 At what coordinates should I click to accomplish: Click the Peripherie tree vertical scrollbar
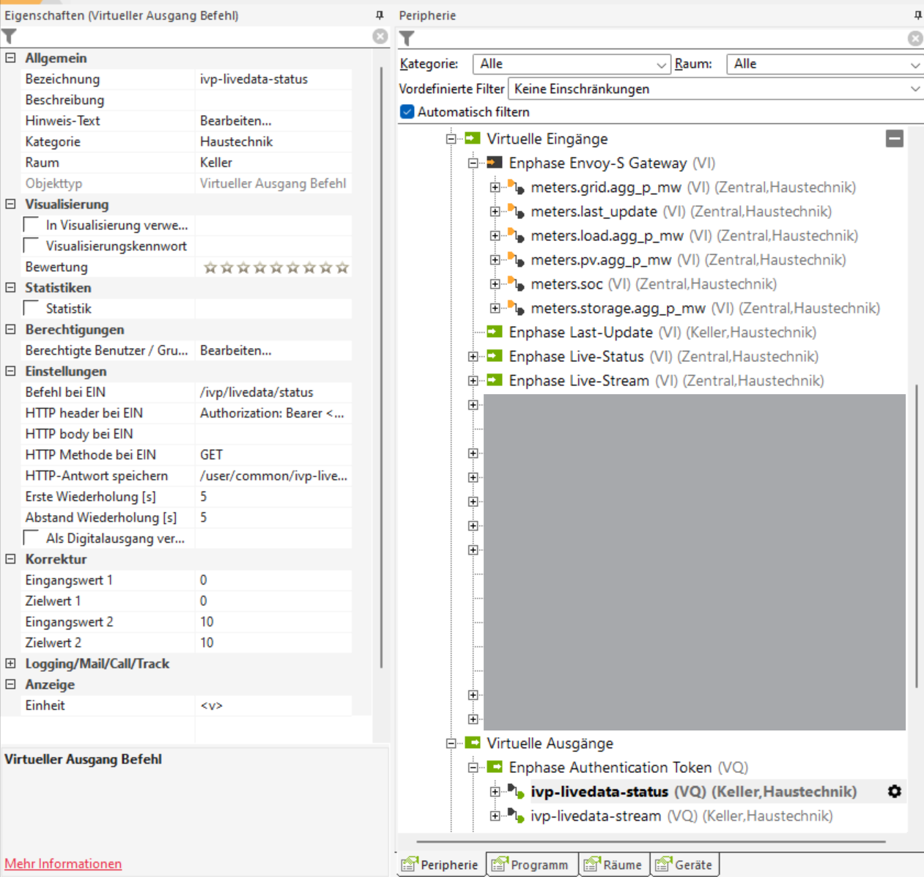(917, 535)
